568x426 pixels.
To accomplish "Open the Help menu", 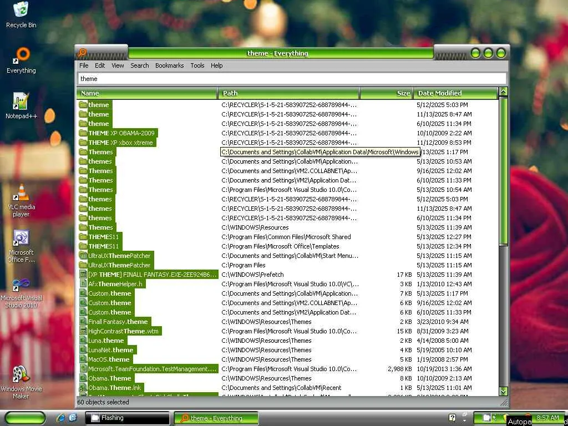I will [x=216, y=65].
